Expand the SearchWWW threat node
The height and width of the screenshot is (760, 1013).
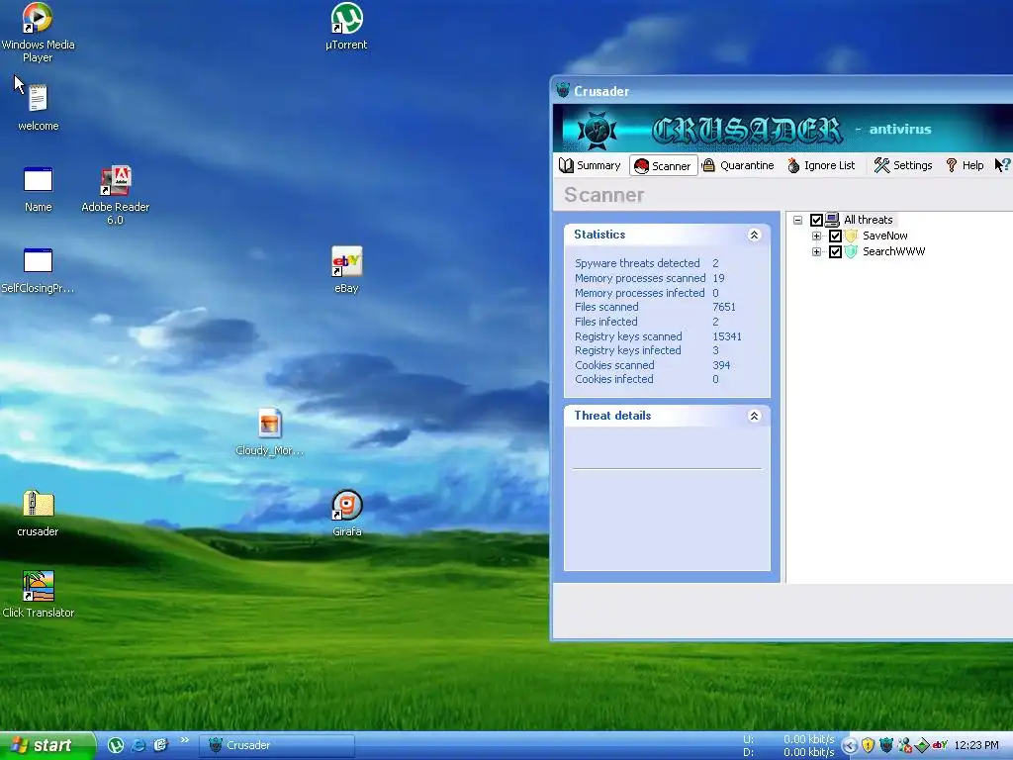pos(816,252)
